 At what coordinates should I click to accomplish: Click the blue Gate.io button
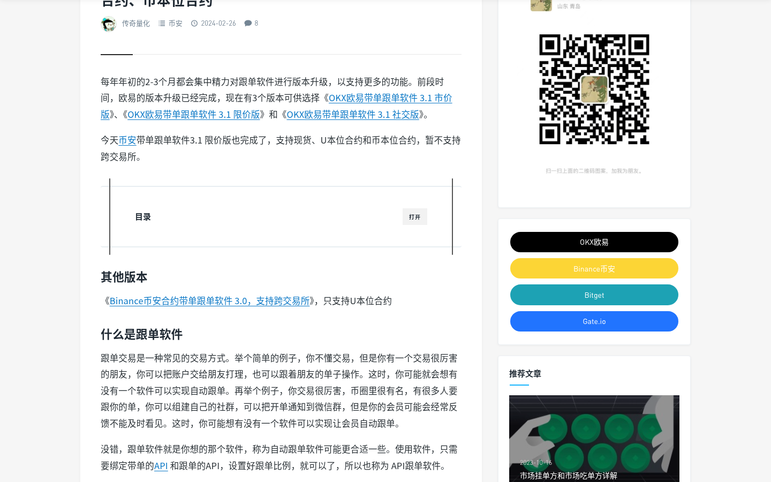[x=594, y=321]
